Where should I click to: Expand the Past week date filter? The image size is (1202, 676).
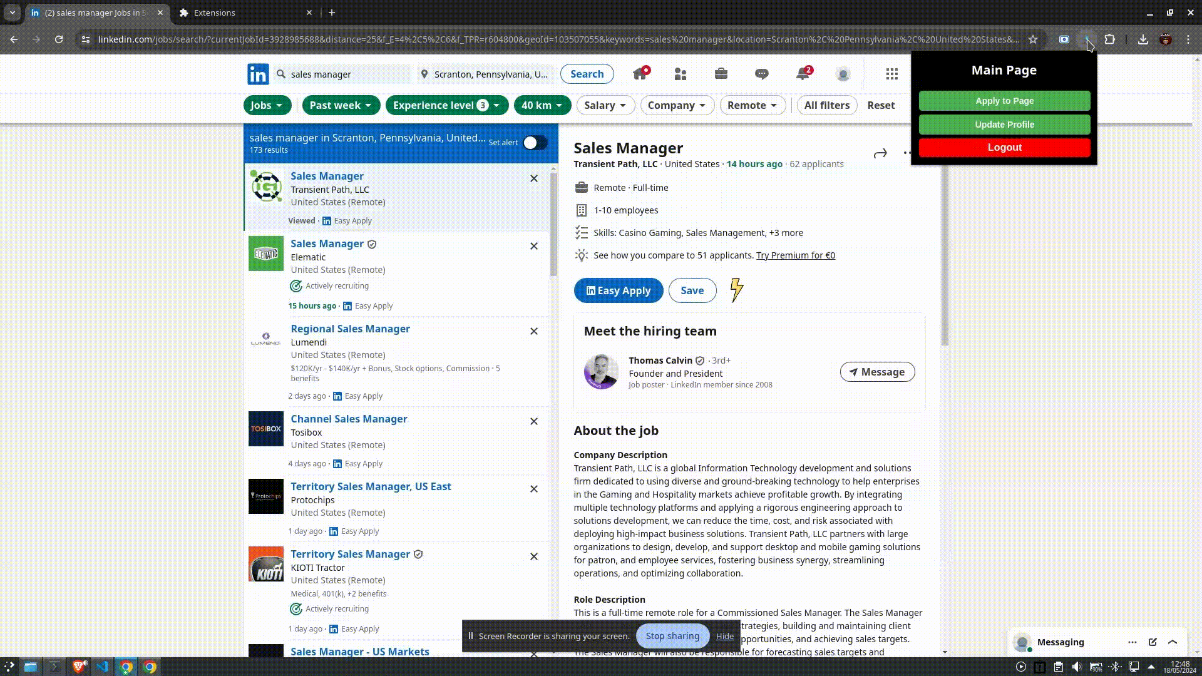(x=341, y=105)
